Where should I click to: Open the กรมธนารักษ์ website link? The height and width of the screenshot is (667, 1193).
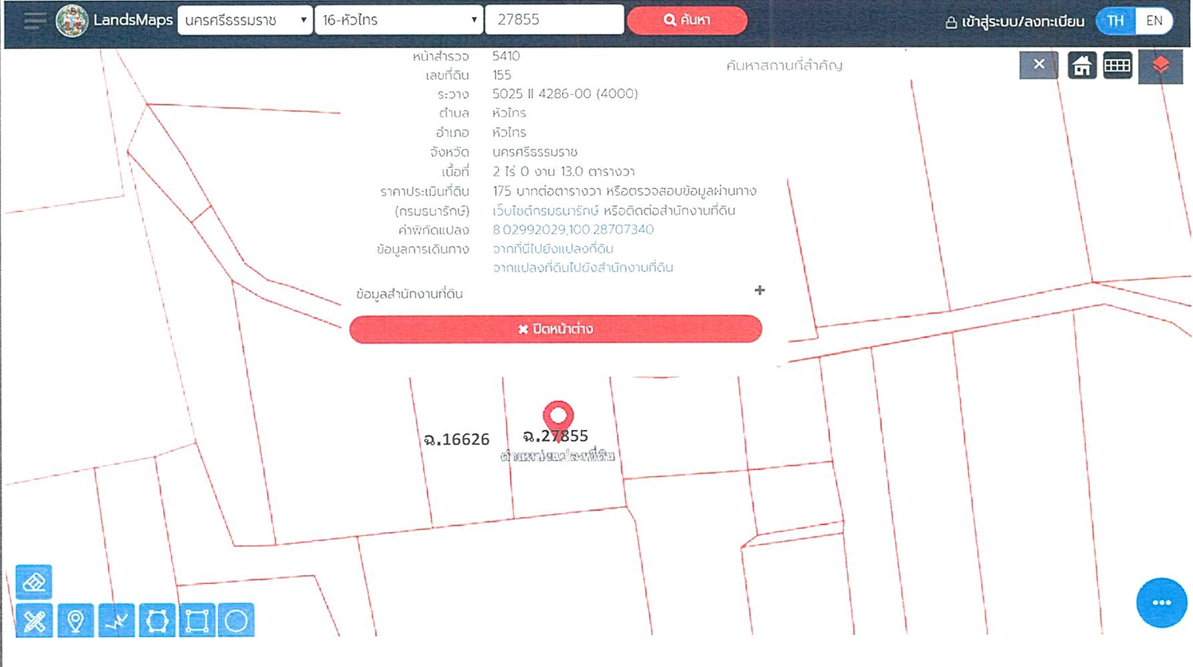click(x=546, y=210)
